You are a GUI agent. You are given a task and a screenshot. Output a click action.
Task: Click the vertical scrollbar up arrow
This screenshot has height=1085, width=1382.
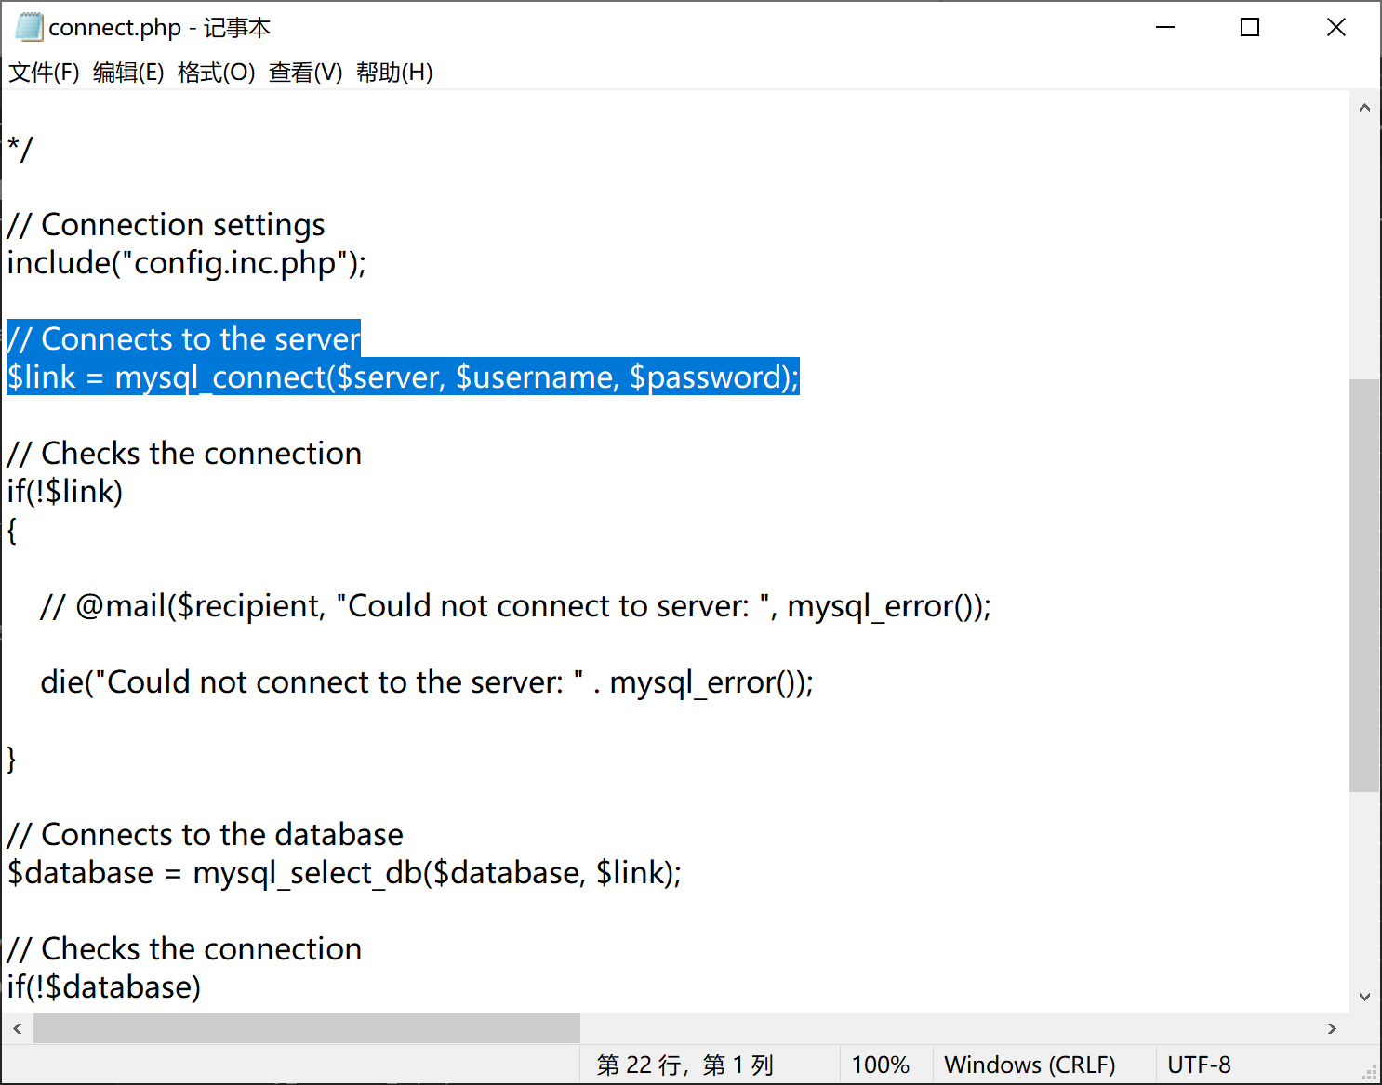1364,107
